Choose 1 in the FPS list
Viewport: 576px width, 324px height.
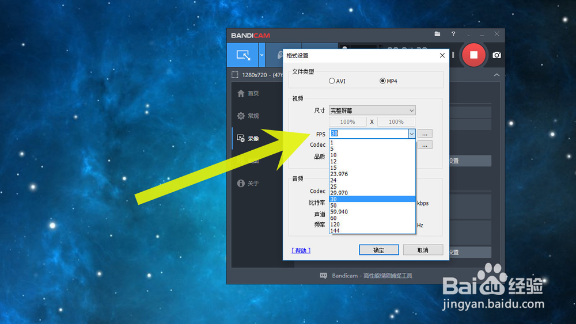click(372, 142)
